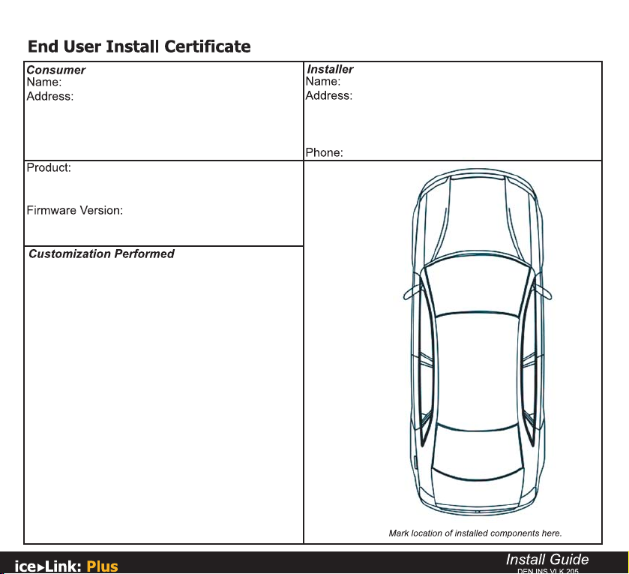629x574 pixels.
Task: Click the Install Guide footer text
Action: pos(547,559)
